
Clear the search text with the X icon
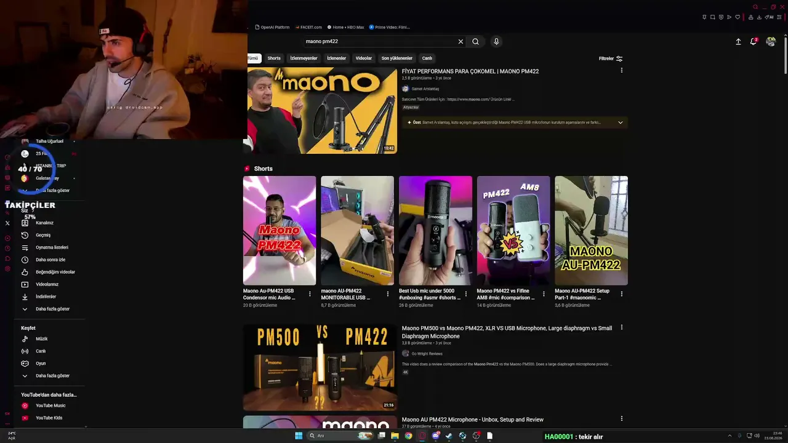point(460,41)
